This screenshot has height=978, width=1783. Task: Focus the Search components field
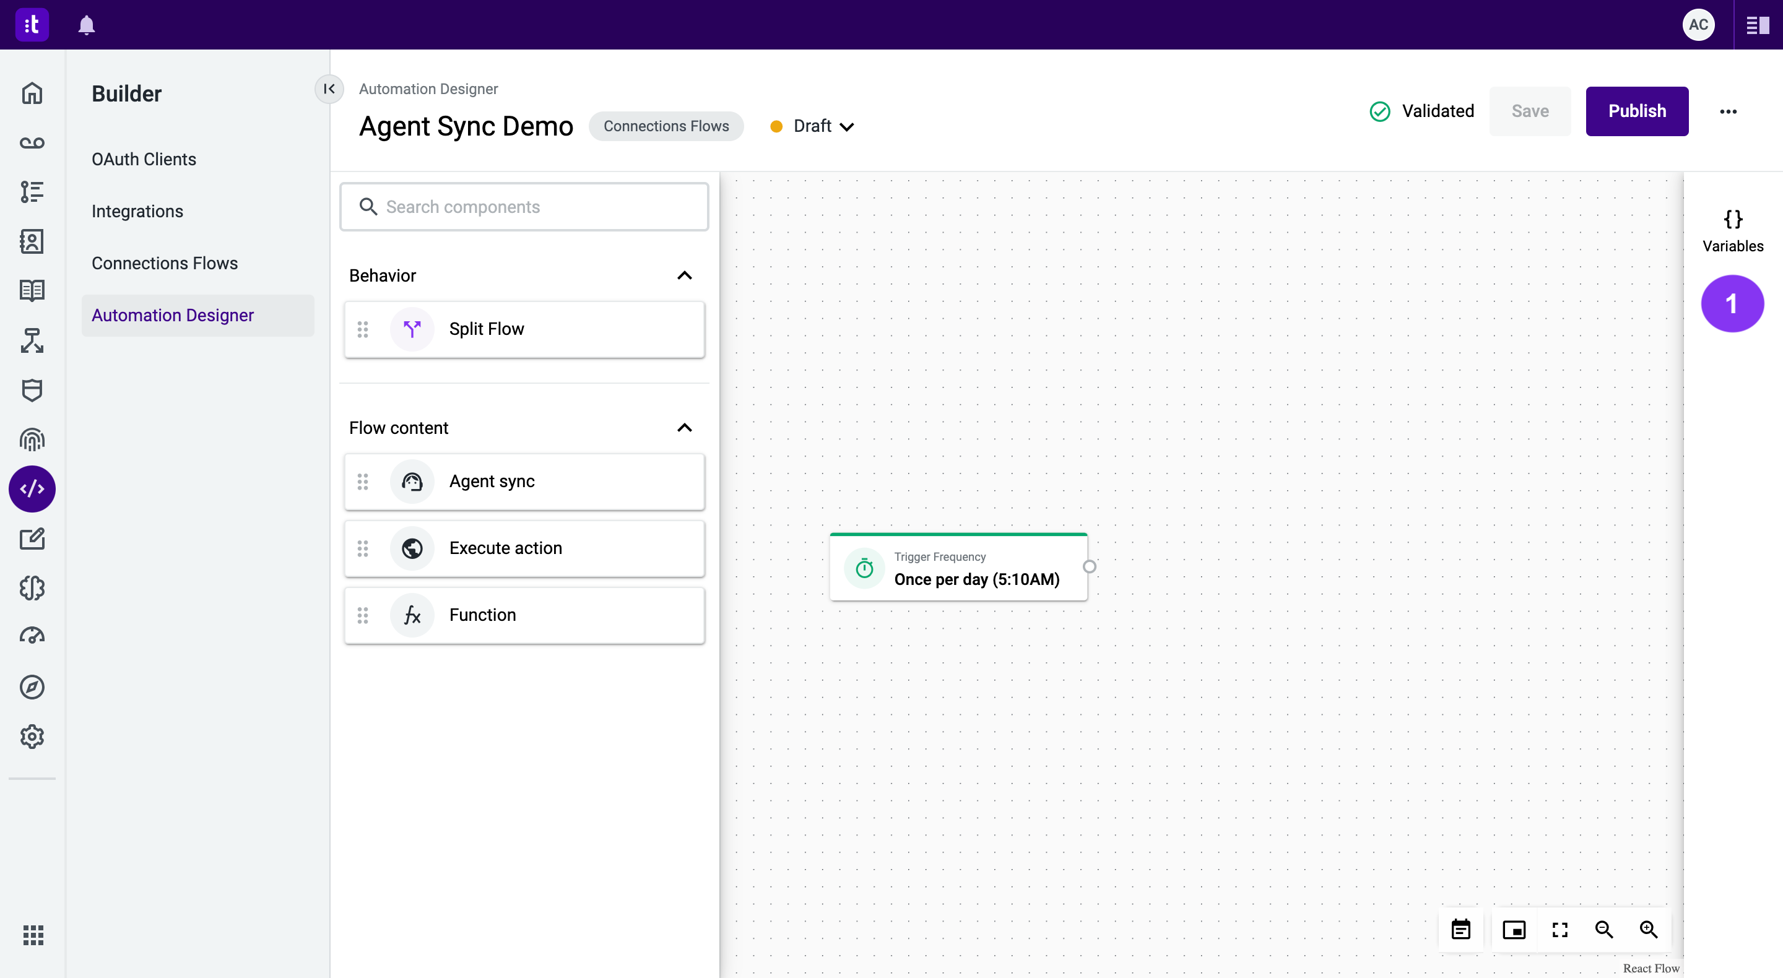coord(524,207)
